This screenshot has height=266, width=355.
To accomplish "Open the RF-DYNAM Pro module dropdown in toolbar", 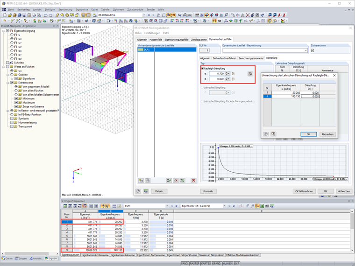I will click(144, 15).
